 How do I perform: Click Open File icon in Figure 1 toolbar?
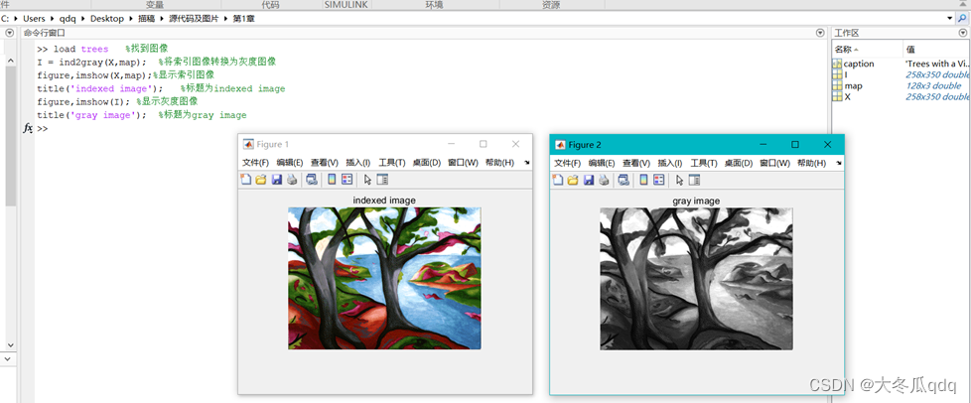[x=261, y=180]
